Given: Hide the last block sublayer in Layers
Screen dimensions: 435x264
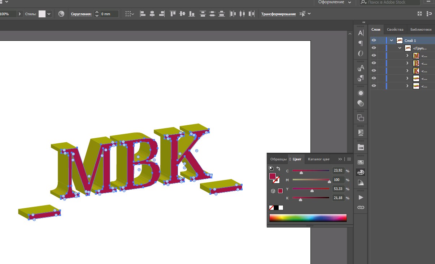Looking at the screenshot, I should click(374, 86).
